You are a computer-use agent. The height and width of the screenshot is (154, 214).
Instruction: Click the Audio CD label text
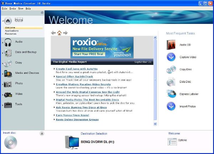point(185,45)
